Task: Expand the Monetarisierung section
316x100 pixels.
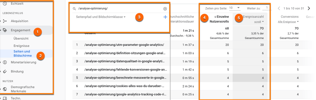Action: click(1, 62)
